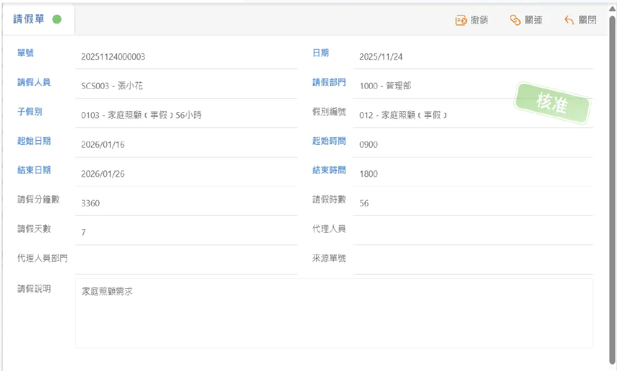Click the 起始日期 field 2026/01/16
Image resolution: width=617 pixels, height=371 pixels.
point(185,145)
